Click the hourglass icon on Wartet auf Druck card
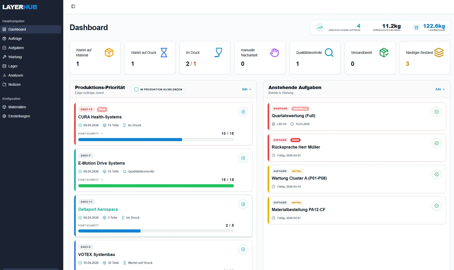This screenshot has width=454, height=270. point(164,53)
